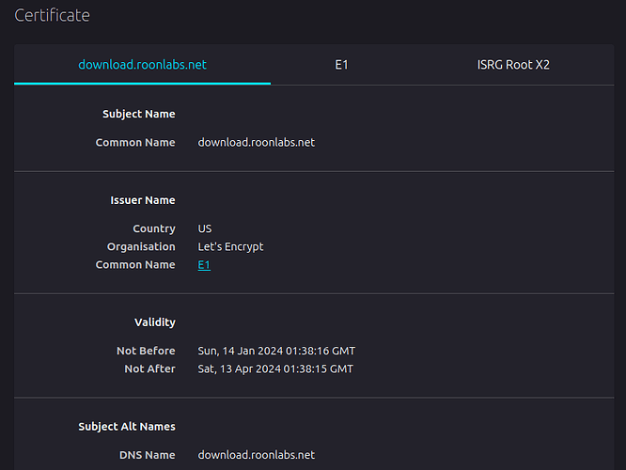Select the Organisation label

coord(141,247)
